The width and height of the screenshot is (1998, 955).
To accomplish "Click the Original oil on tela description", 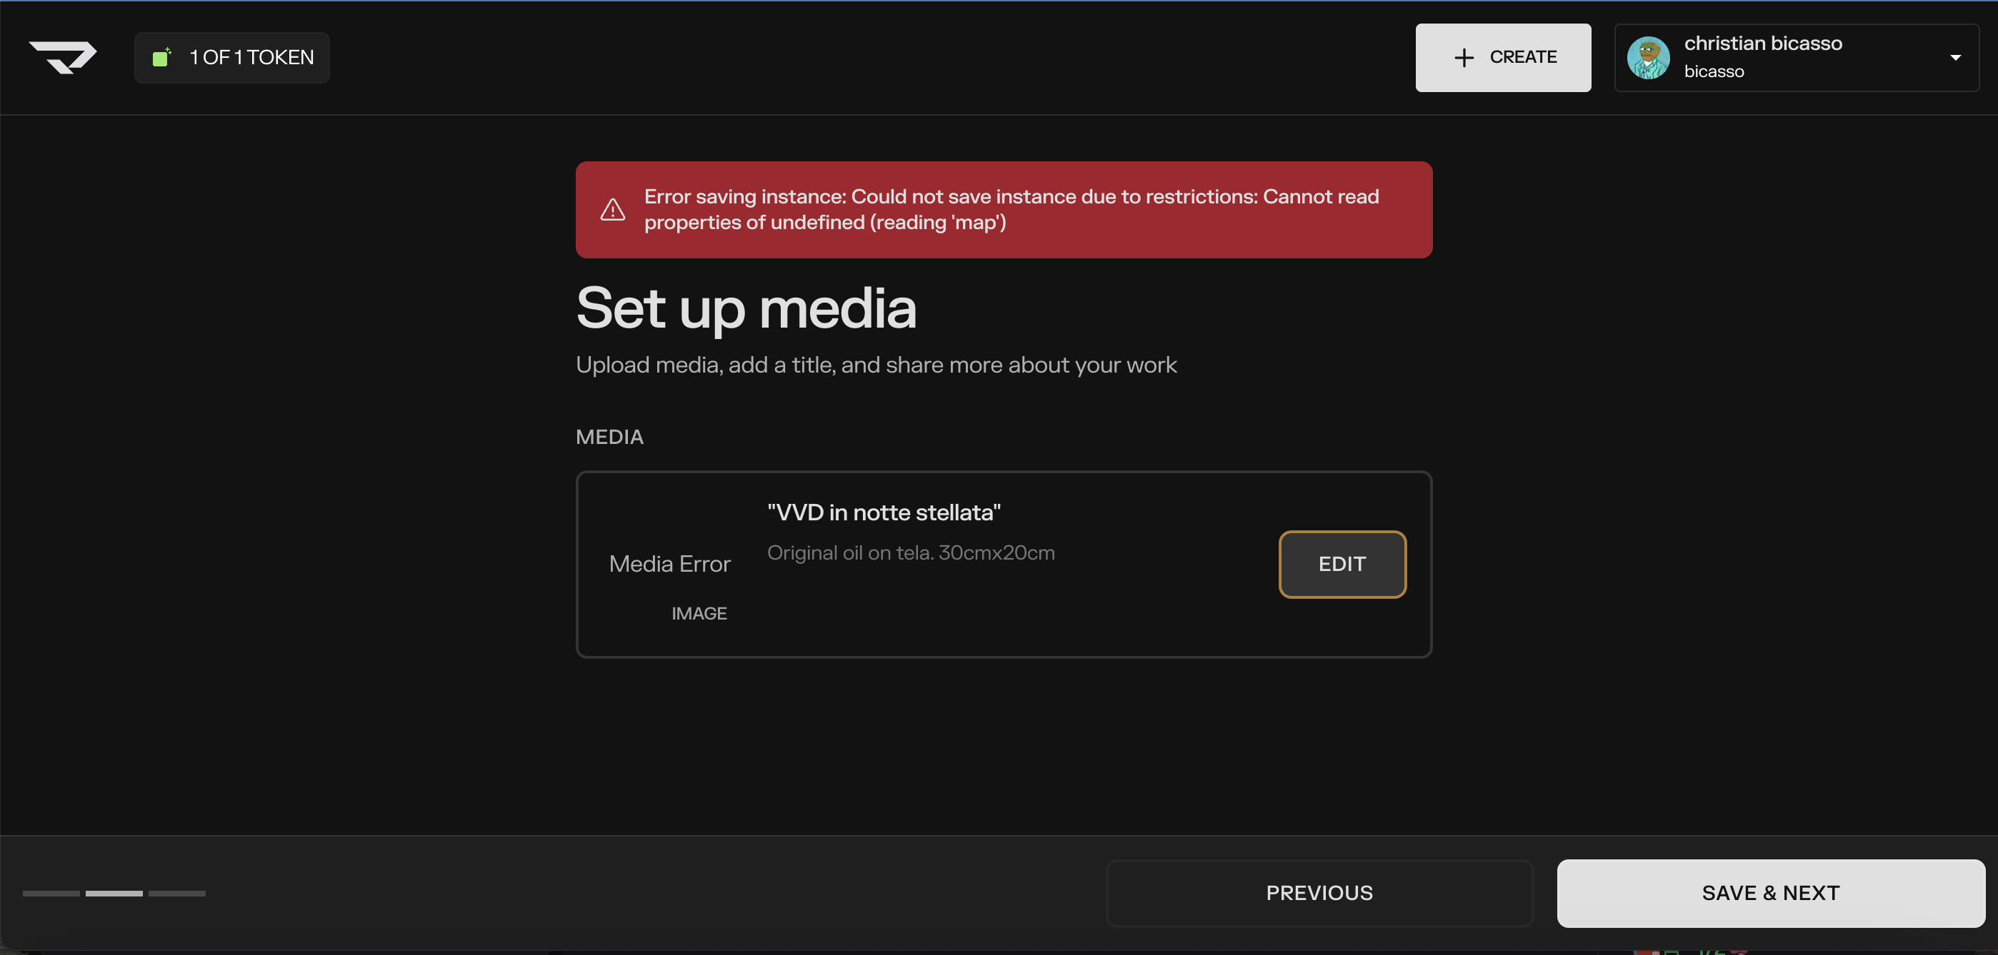I will pyautogui.click(x=911, y=552).
